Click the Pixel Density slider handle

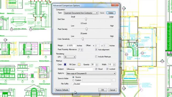(x=87, y=29)
